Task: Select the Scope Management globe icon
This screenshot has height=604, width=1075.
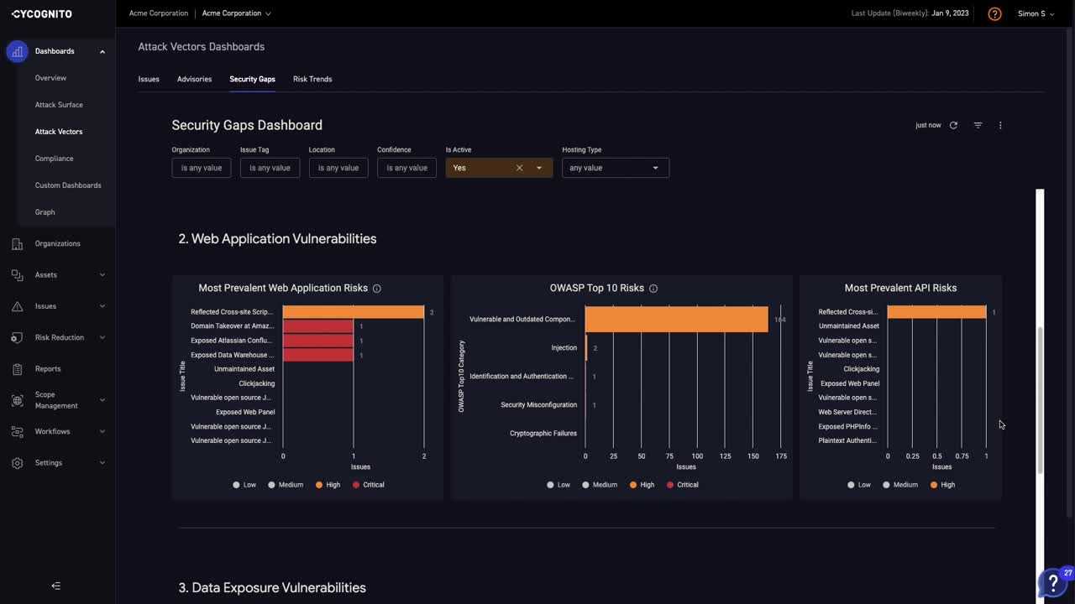Action: click(17, 400)
